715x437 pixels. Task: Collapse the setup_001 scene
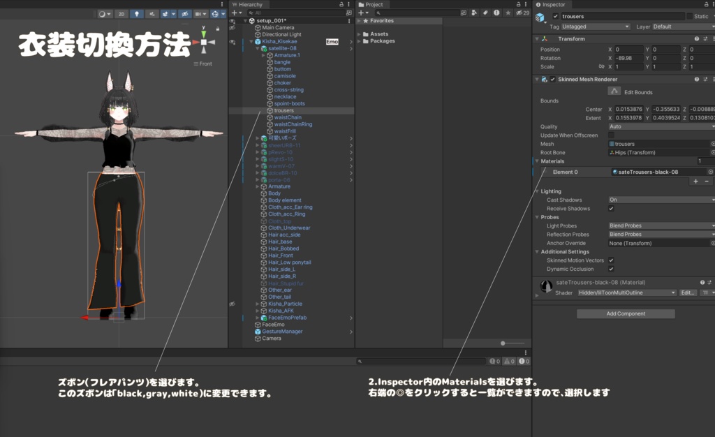(x=245, y=20)
